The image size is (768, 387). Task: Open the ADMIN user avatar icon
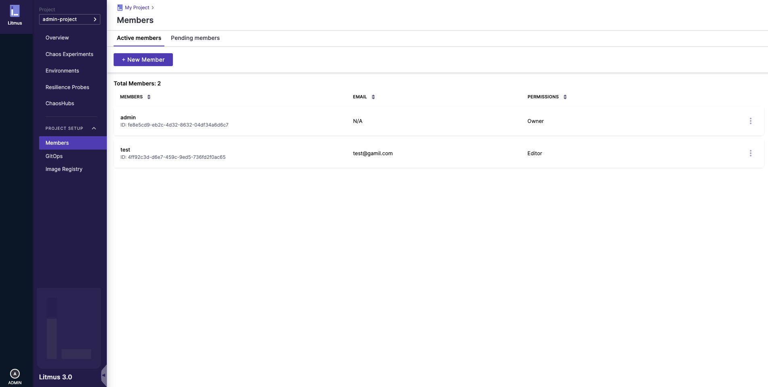[x=15, y=374]
